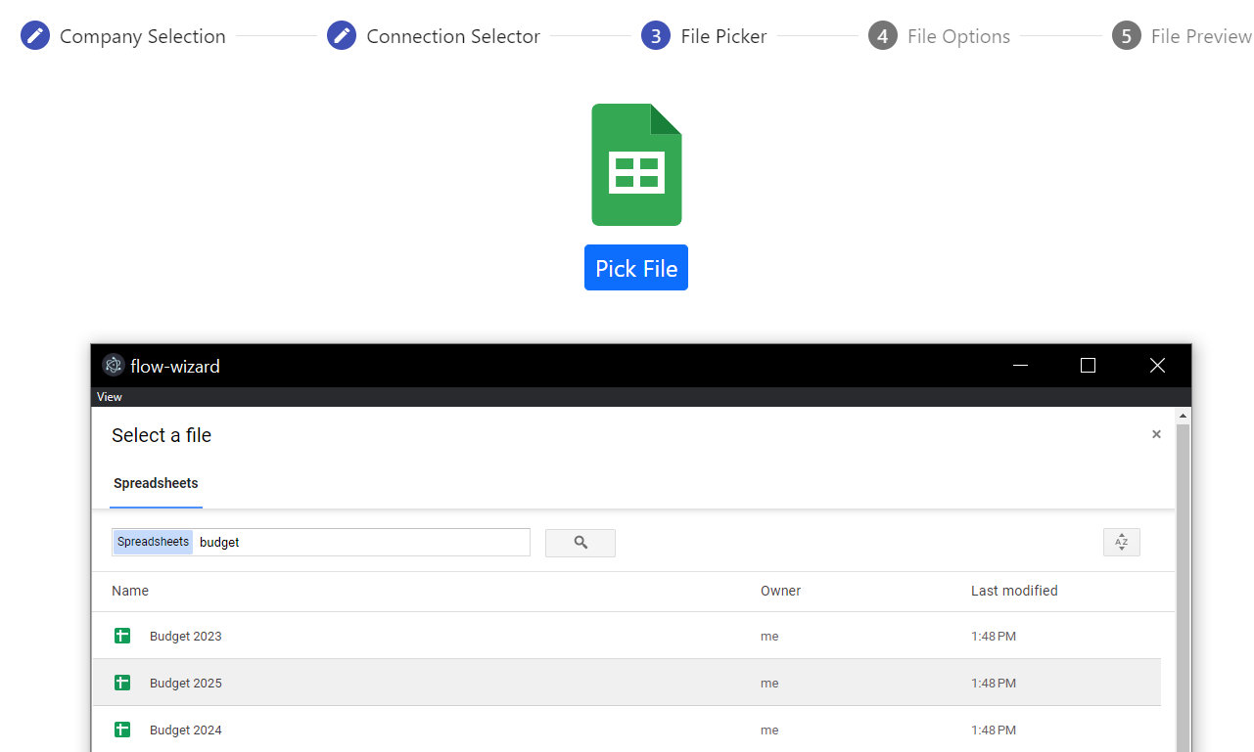Click the File Options step 4 circle
This screenshot has width=1254, height=752.
883,36
